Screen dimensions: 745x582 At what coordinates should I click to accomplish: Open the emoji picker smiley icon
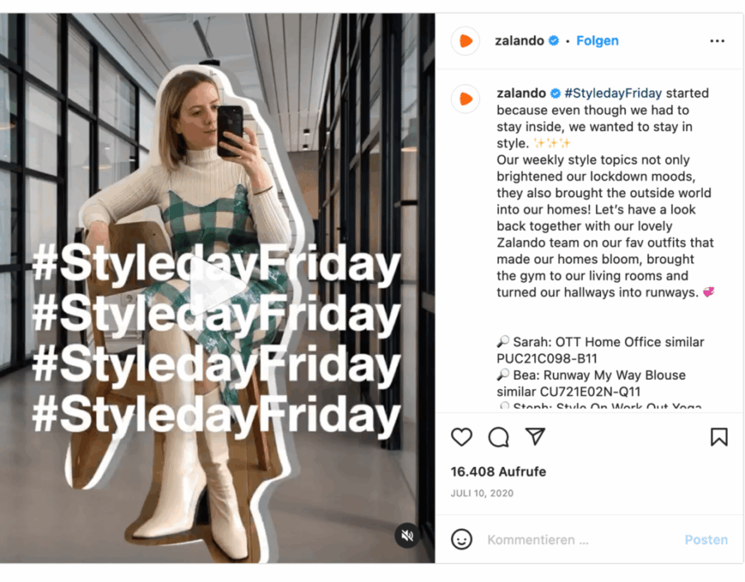(x=461, y=539)
